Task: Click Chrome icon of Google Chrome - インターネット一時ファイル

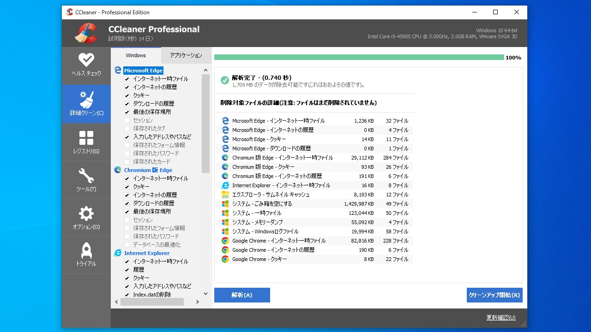Action: 225,241
